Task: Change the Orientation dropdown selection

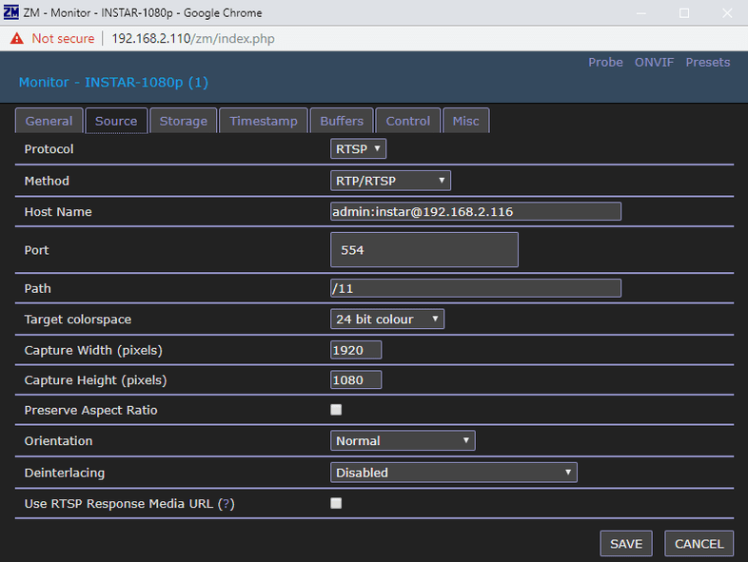Action: (x=402, y=441)
